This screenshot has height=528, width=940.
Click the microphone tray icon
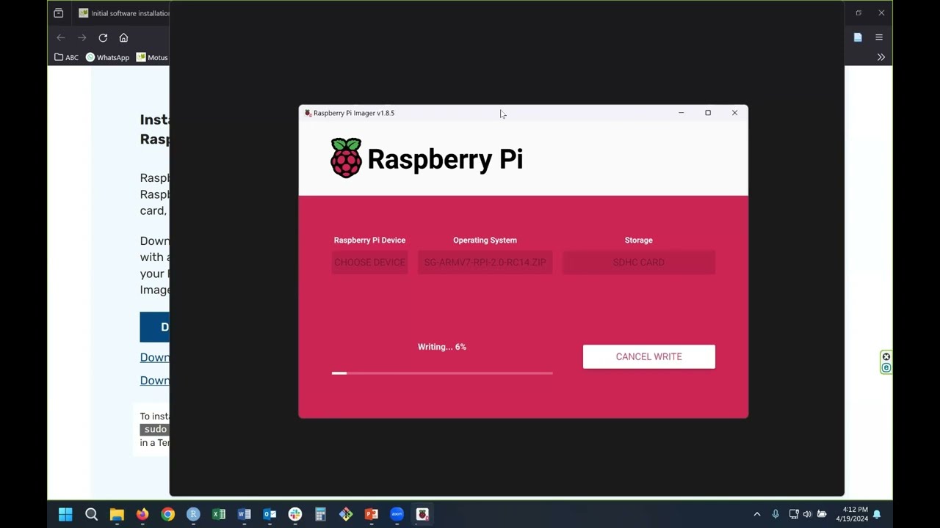(775, 514)
